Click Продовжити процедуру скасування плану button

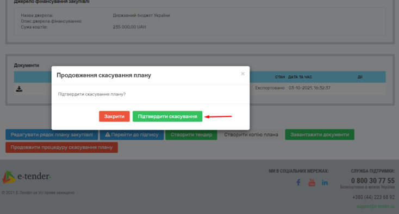tap(61, 147)
